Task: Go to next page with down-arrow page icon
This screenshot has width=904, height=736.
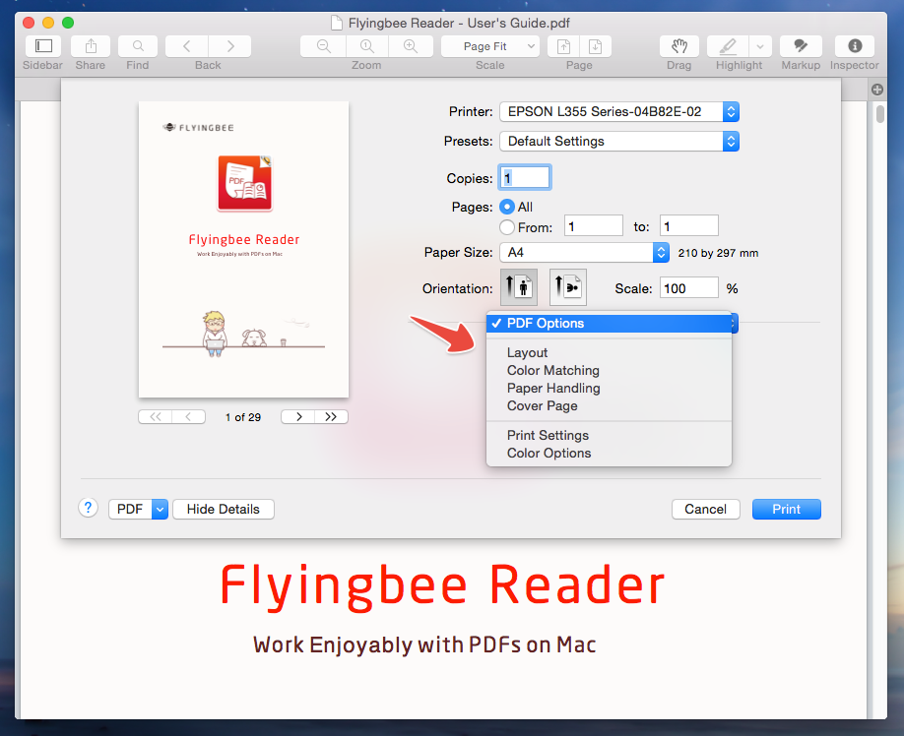Action: coord(595,46)
